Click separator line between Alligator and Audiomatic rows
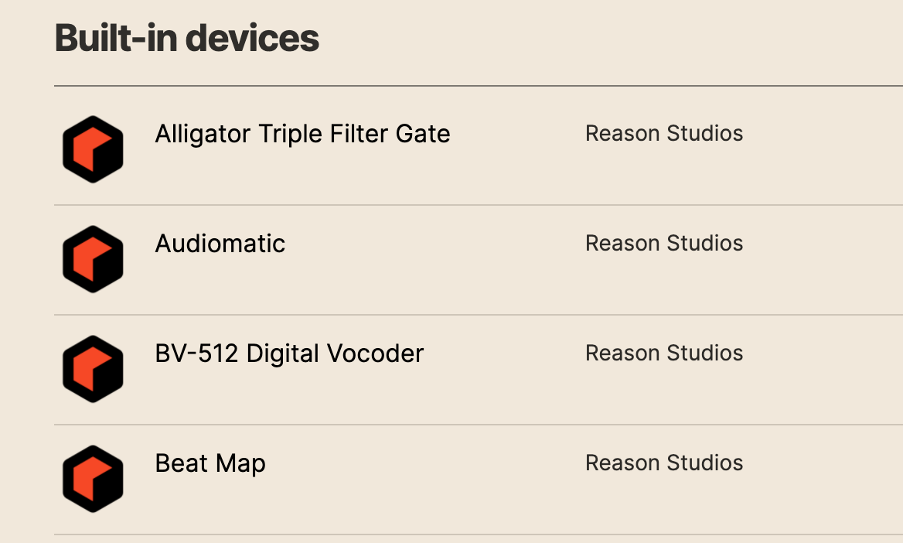 [x=479, y=205]
